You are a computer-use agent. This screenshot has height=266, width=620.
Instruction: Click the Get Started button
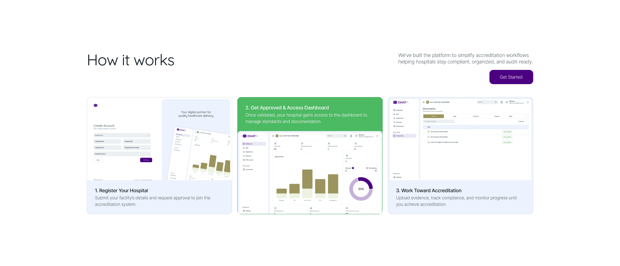click(x=511, y=77)
